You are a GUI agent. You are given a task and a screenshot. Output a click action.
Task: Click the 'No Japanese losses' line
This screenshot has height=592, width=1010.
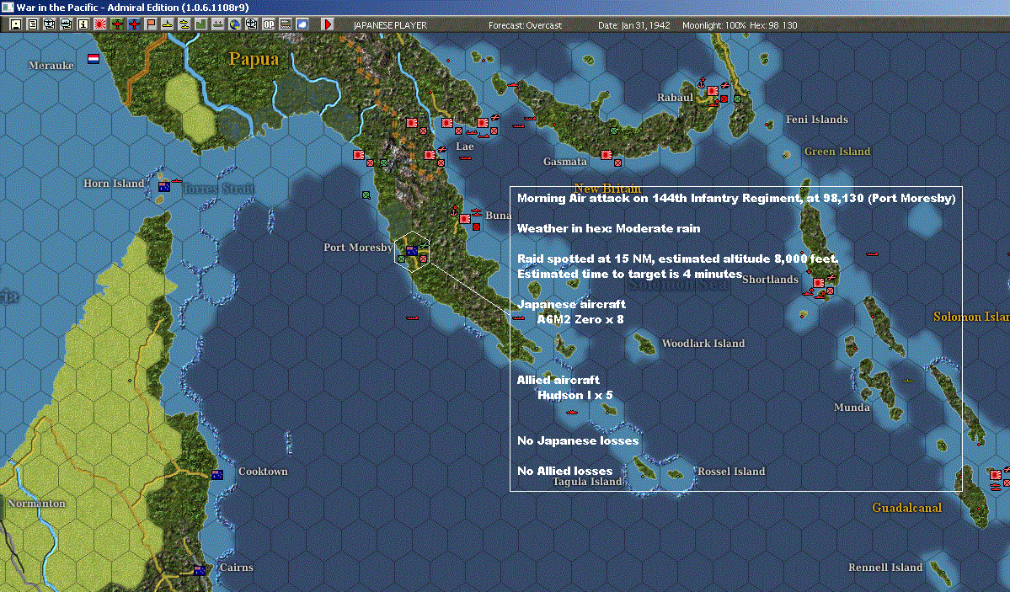(x=578, y=440)
